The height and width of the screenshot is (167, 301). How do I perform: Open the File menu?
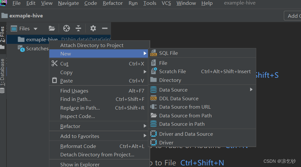16,3
